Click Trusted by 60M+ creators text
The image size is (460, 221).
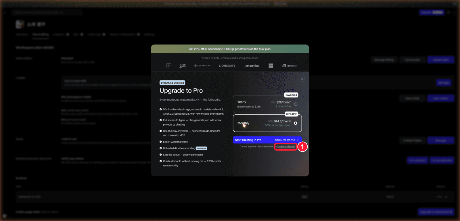(230, 58)
